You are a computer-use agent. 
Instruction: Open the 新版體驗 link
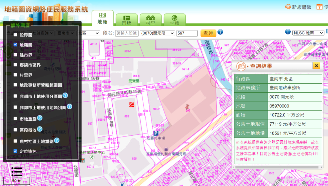[x=302, y=7]
